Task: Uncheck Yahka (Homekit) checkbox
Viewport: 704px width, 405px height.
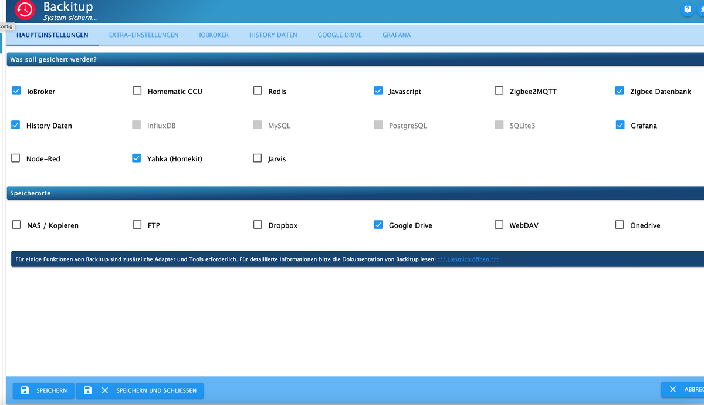Action: [x=137, y=158]
